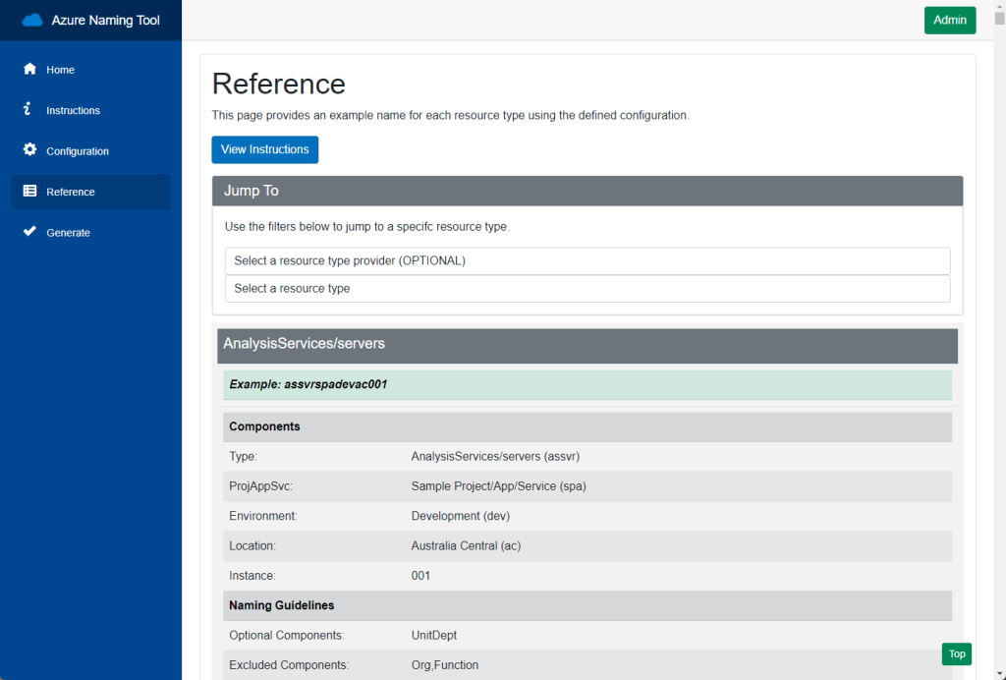1006x680 pixels.
Task: Click the Australia Central (ac) value
Action: 466,546
